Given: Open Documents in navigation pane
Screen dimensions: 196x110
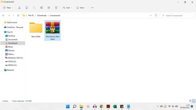Looking at the screenshot, I should coord(13,39).
